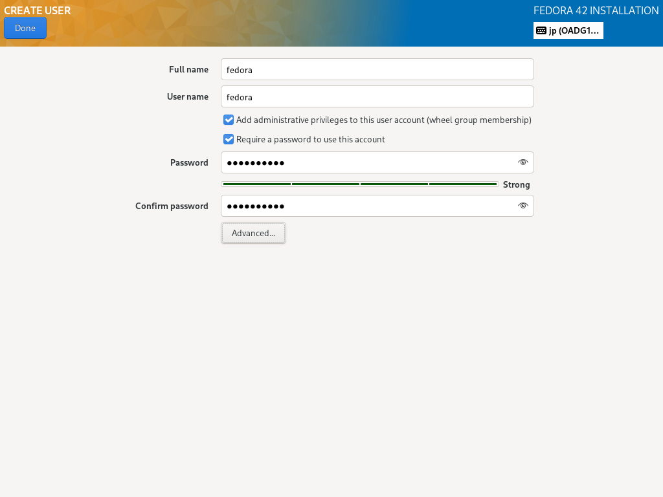Click the User name label
This screenshot has width=663, height=497.
pos(188,97)
